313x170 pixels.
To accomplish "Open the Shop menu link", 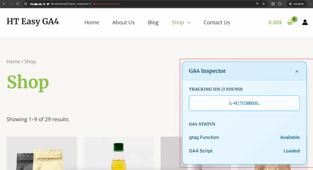I will click(x=178, y=22).
